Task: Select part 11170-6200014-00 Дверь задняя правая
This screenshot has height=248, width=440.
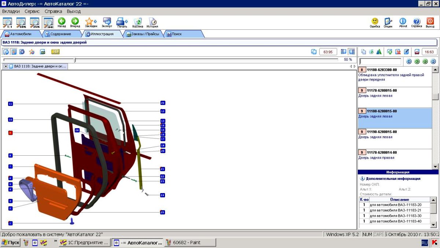Action: 395,159
